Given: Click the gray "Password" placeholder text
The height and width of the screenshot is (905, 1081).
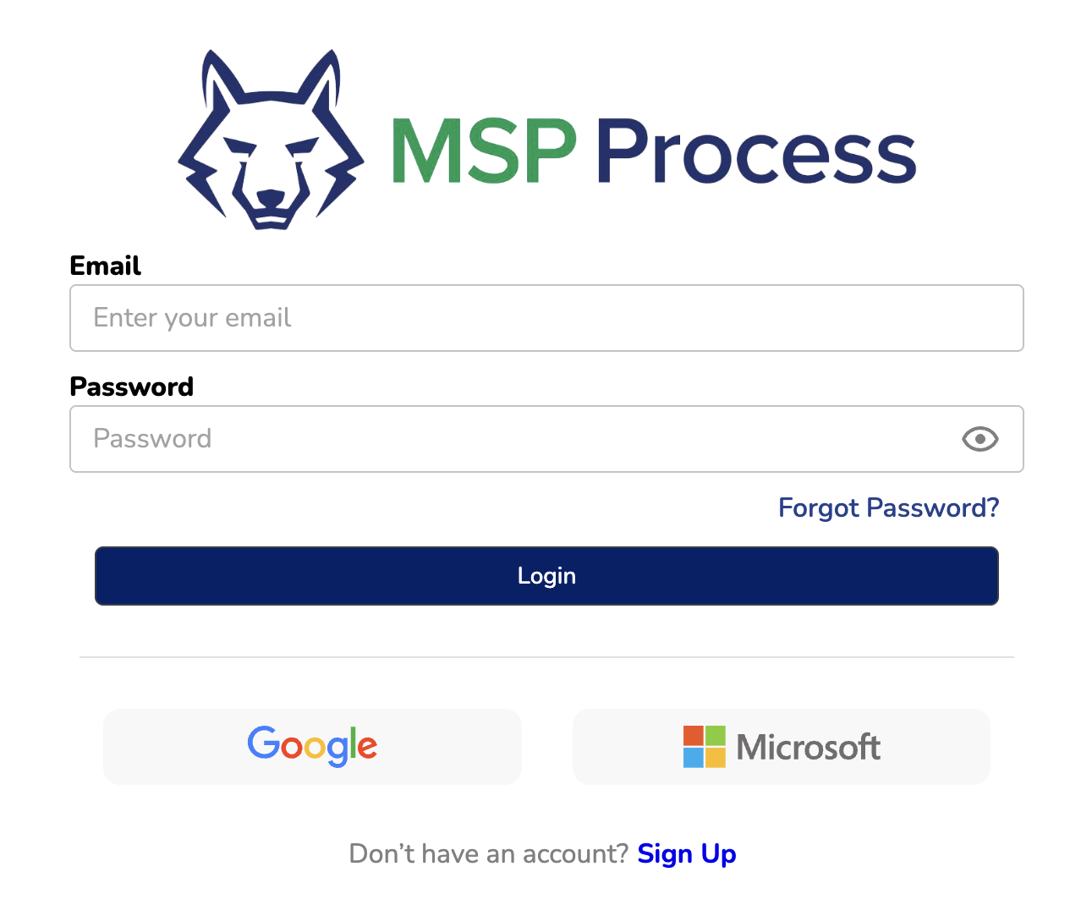Looking at the screenshot, I should click(152, 439).
